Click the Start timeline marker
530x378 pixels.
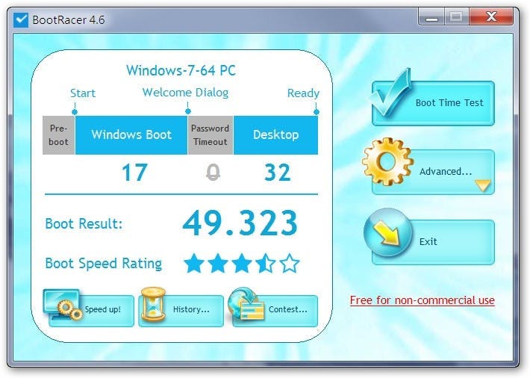75,111
